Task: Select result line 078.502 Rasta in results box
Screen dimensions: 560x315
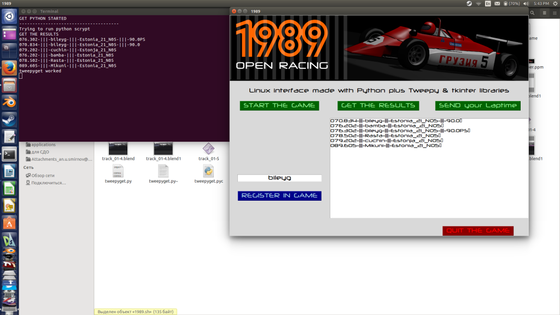Action: [x=385, y=136]
